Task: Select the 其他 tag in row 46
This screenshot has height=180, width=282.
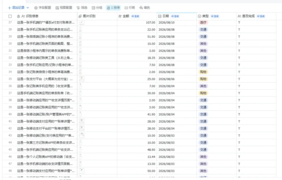Action: click(x=203, y=157)
